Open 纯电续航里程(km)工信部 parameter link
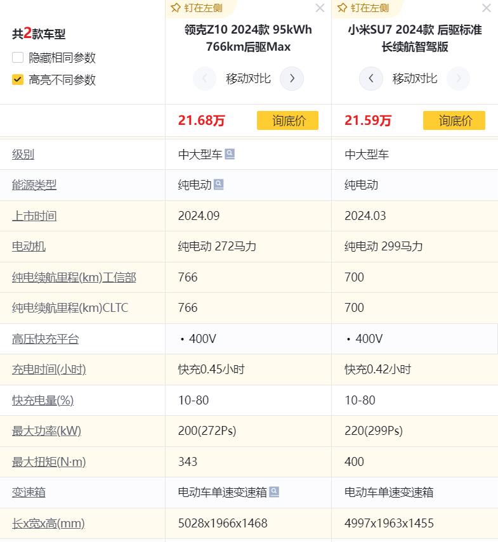Viewport: 498px width, 542px height. point(74,278)
